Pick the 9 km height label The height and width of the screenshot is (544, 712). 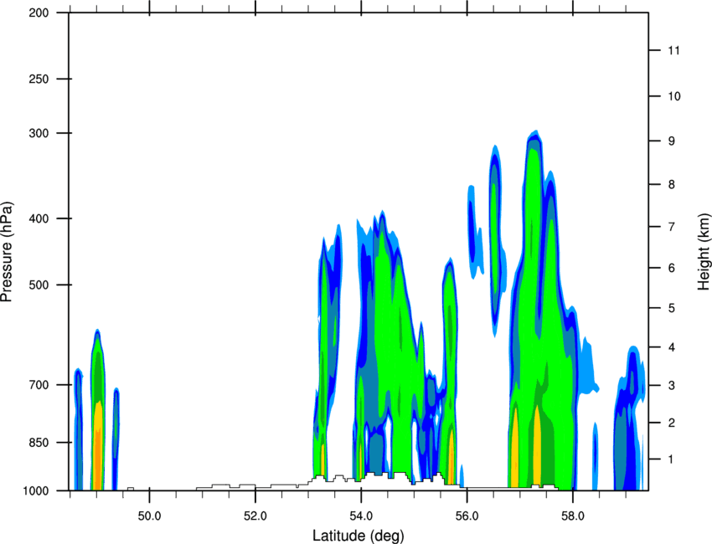click(671, 141)
